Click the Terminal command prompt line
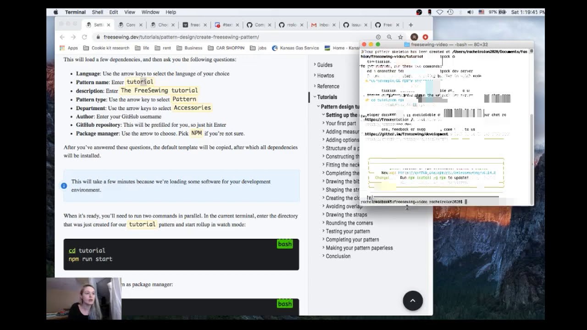 pos(414,202)
